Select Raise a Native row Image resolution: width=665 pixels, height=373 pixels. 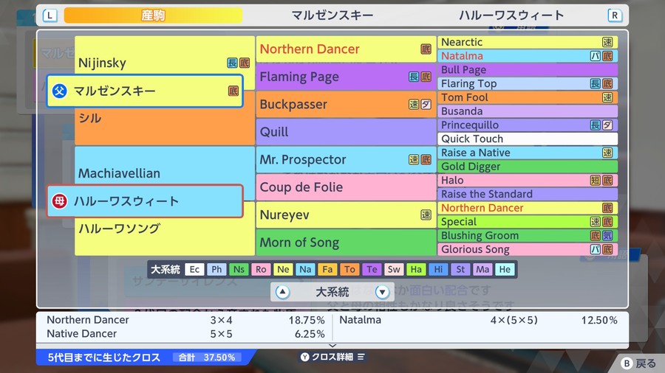click(x=528, y=153)
